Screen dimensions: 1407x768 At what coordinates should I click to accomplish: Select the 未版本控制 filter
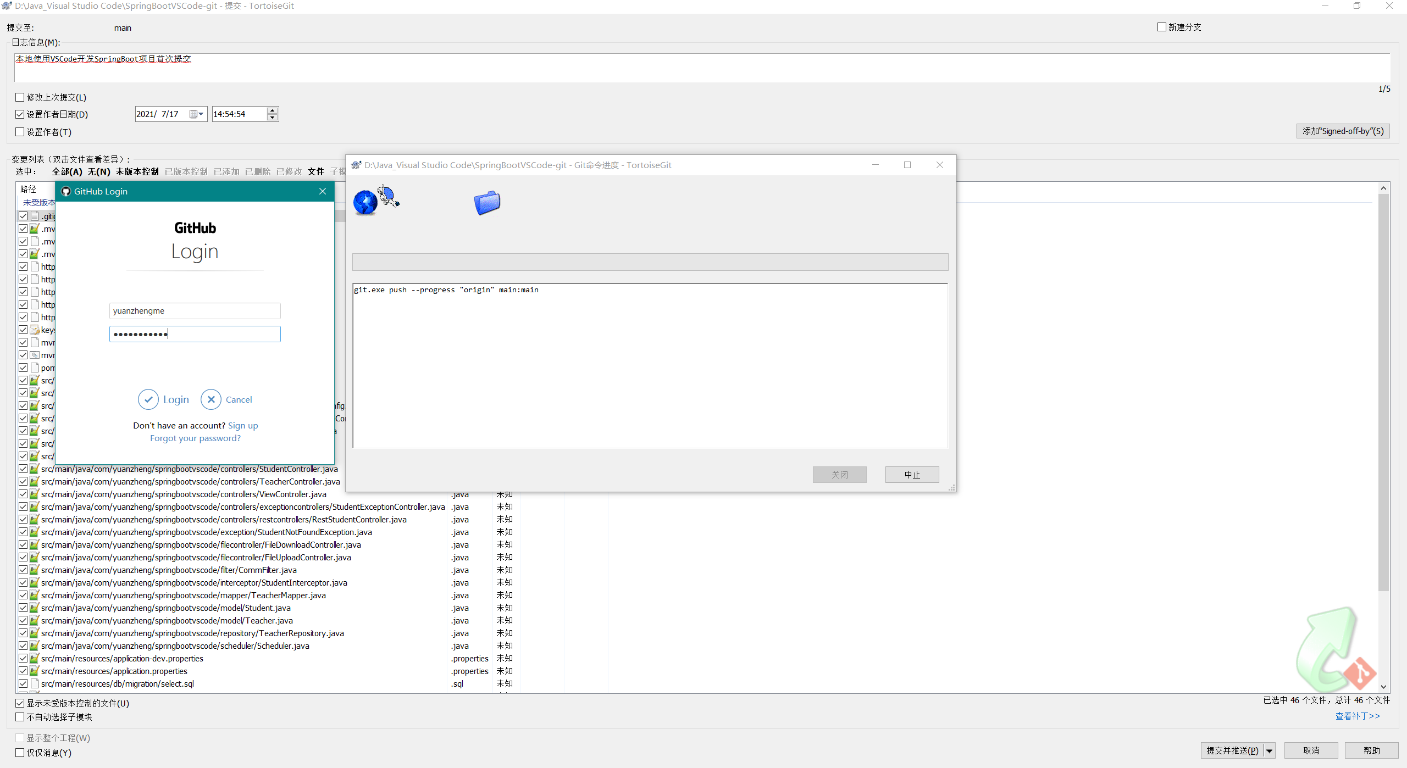[x=137, y=171]
